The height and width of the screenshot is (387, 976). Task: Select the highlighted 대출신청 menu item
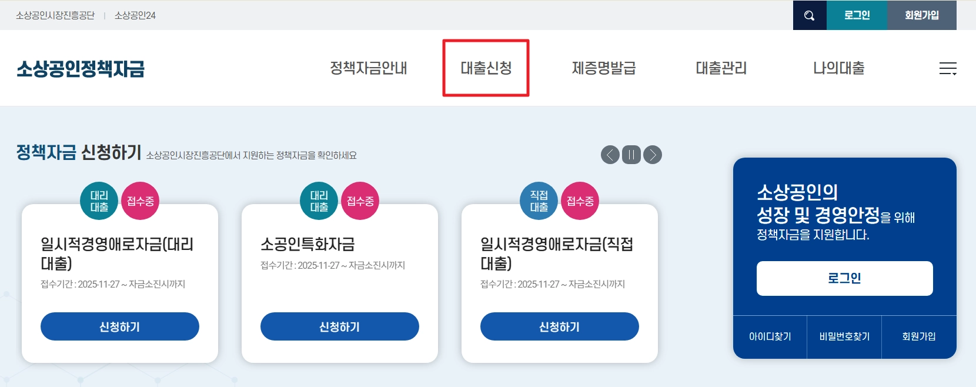[x=486, y=68]
